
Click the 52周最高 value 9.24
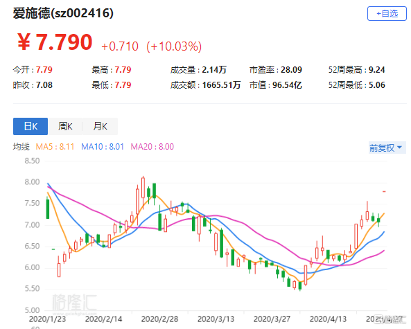click(377, 70)
